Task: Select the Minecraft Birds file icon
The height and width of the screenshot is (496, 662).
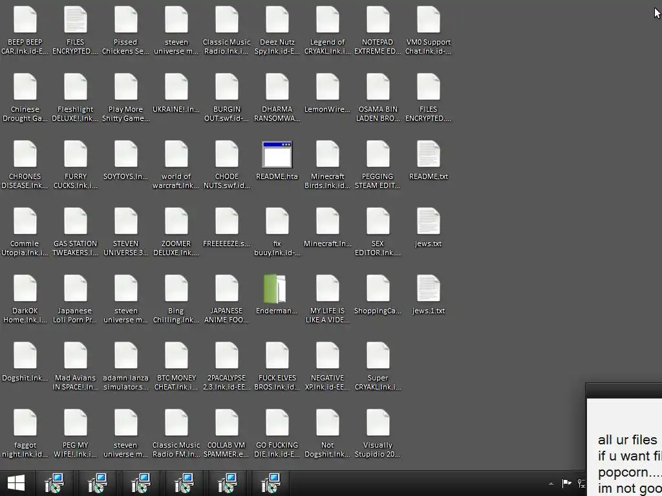Action: (328, 154)
